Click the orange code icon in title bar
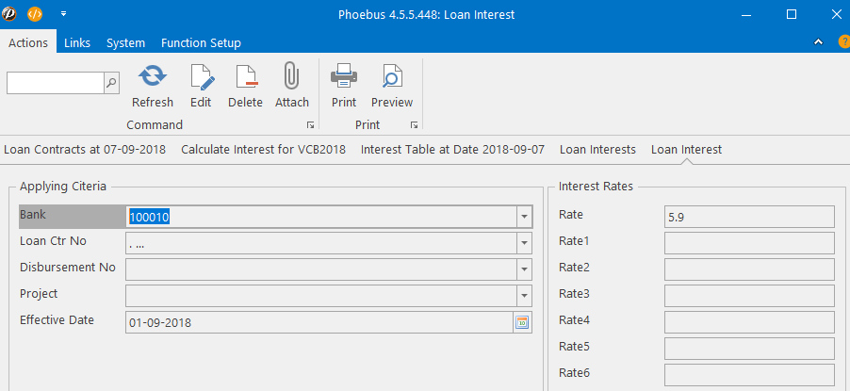850x391 pixels. [35, 14]
